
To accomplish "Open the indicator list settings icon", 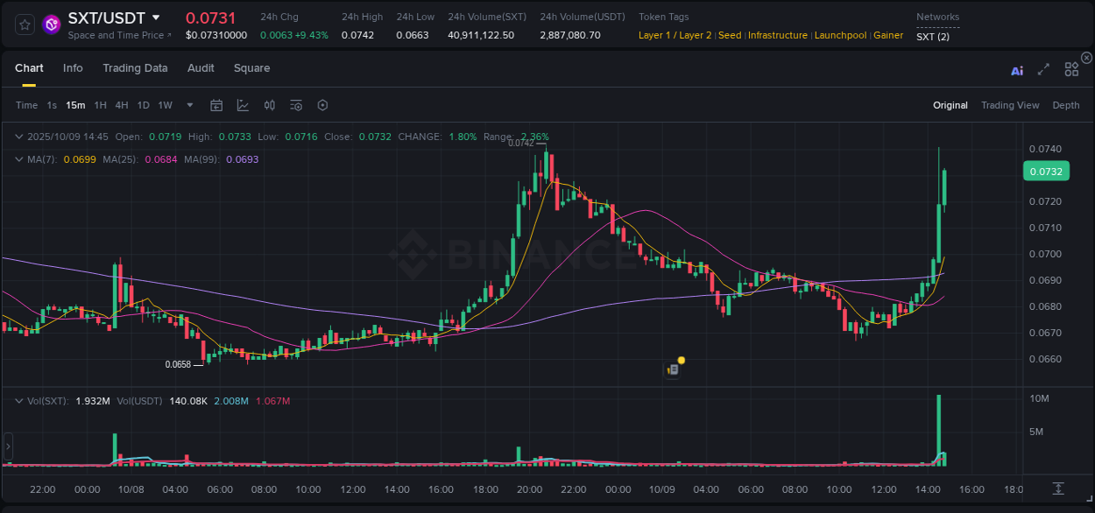I will 295,105.
